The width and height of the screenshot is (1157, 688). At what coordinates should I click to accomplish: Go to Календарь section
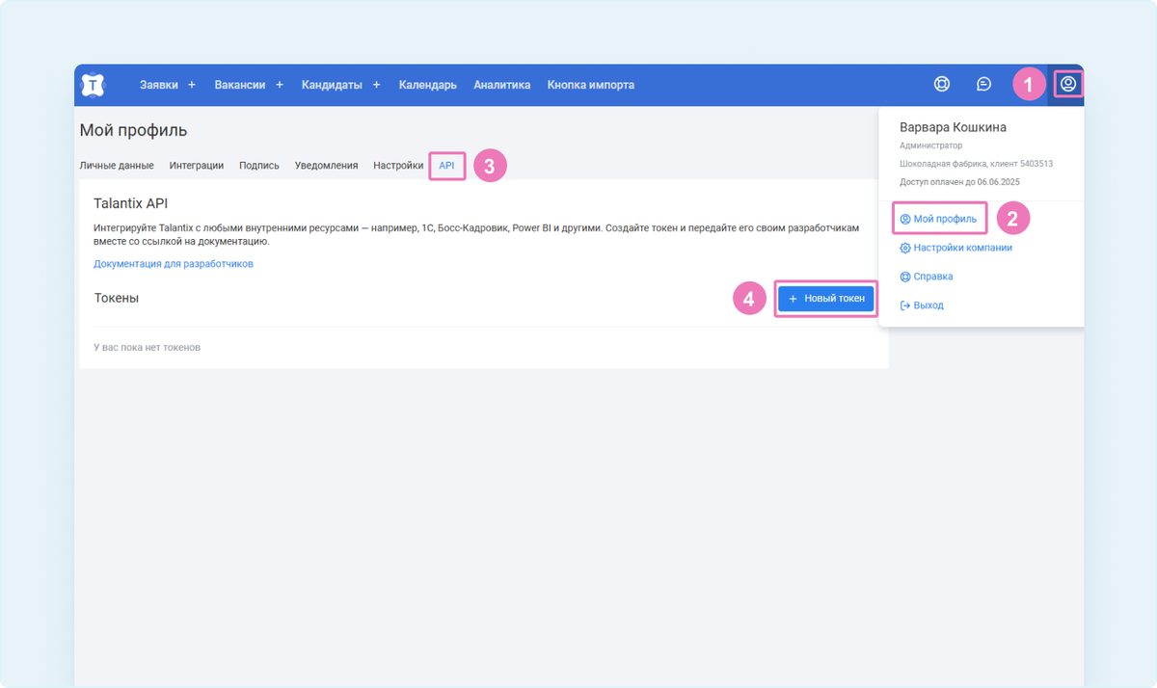click(427, 85)
